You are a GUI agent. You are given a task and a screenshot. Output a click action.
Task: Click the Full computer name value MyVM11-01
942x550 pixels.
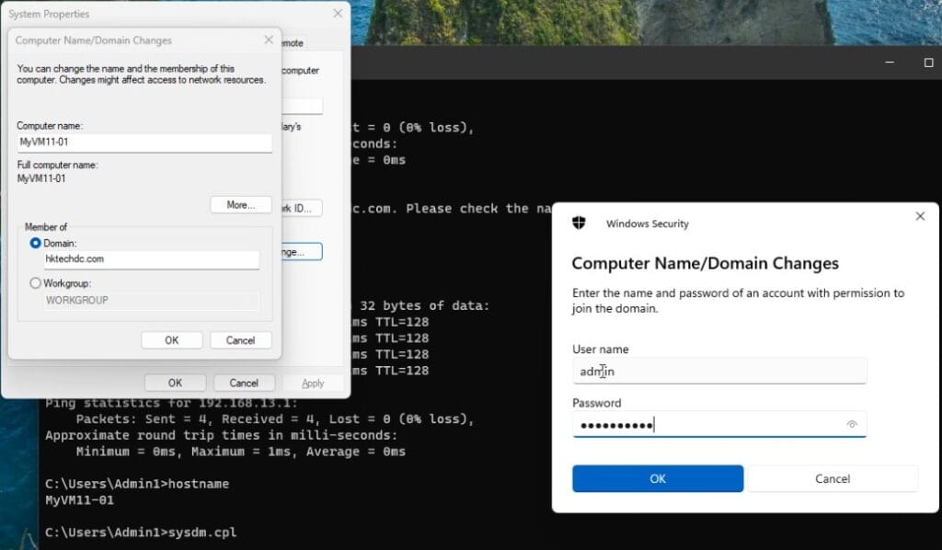click(41, 178)
